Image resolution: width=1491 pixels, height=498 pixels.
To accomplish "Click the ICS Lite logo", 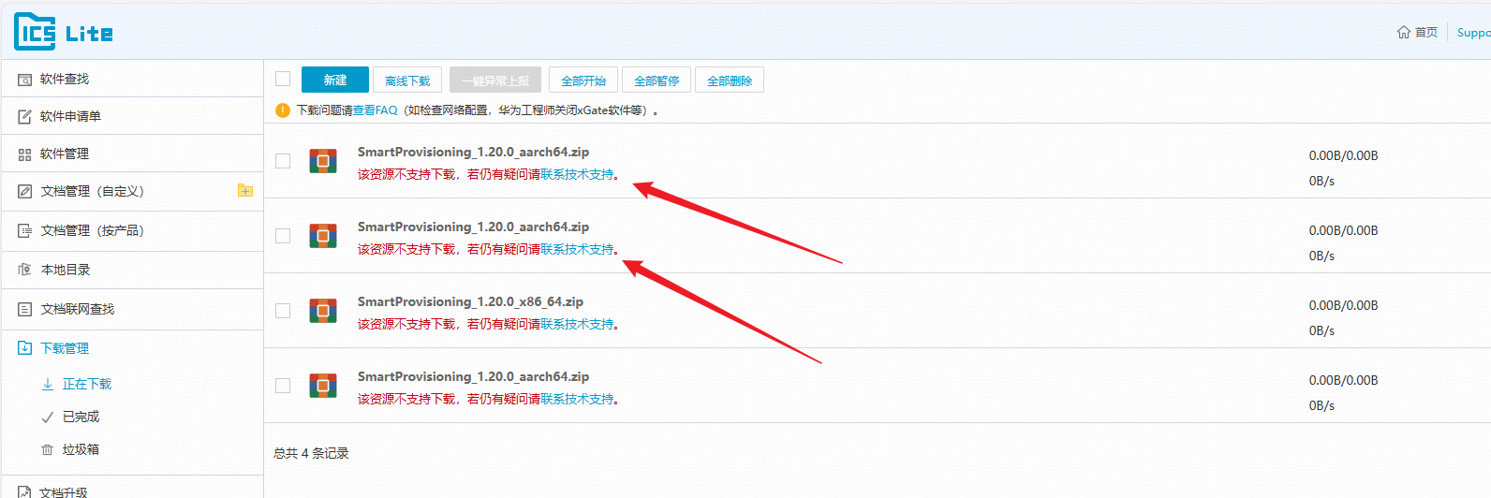I will (63, 32).
